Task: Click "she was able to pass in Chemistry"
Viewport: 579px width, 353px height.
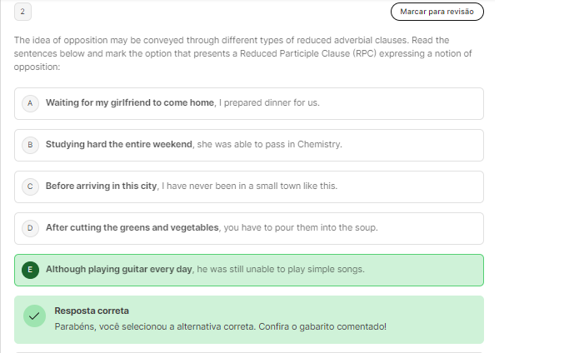Action: 269,145
